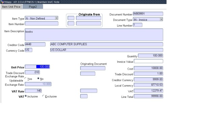Click the Exchange Rate 10.000 field
This screenshot has width=202, height=124.
click(38, 84)
